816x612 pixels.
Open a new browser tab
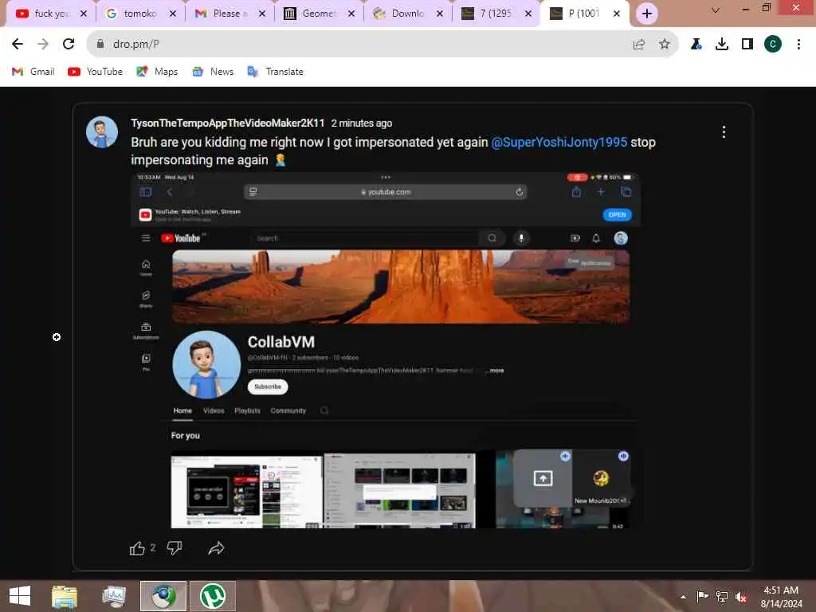click(647, 14)
